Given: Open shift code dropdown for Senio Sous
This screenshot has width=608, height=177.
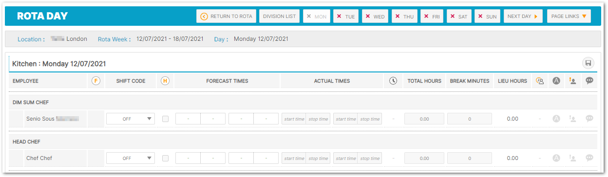Looking at the screenshot, I should tap(131, 119).
